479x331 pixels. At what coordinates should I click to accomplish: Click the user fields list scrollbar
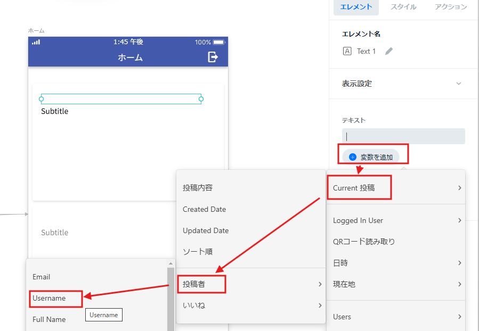(x=171, y=299)
